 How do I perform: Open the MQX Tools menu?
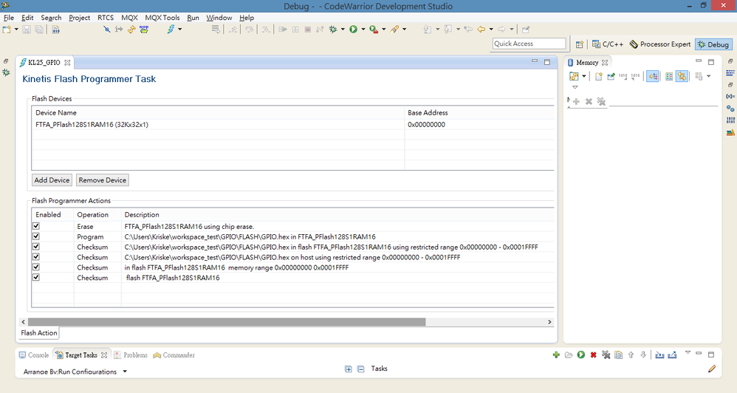click(x=162, y=18)
